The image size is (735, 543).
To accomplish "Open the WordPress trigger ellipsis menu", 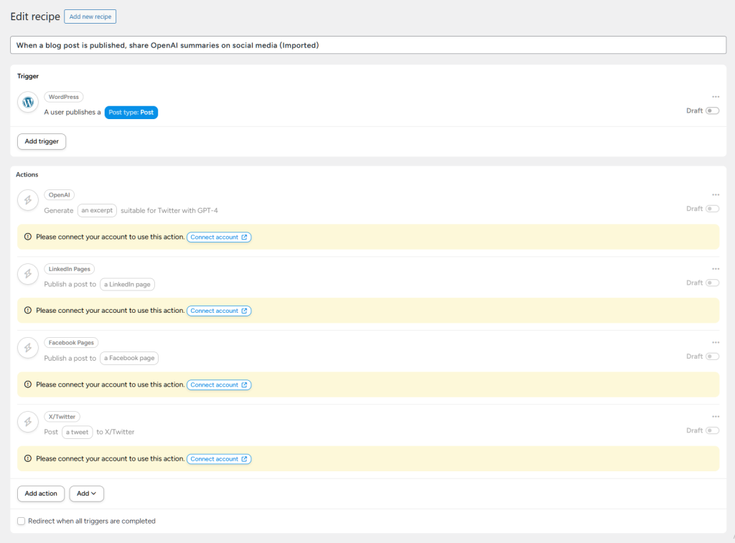I will tap(715, 96).
